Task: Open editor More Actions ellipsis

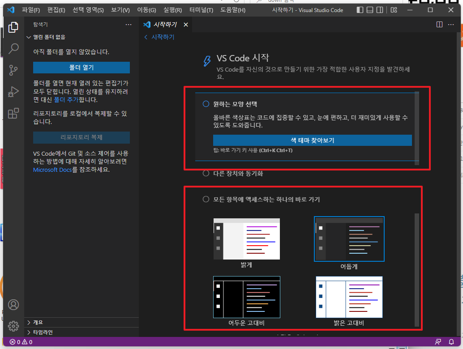Action: (x=451, y=25)
